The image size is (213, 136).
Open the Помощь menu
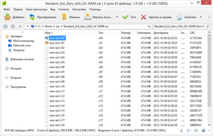coord(95,9)
